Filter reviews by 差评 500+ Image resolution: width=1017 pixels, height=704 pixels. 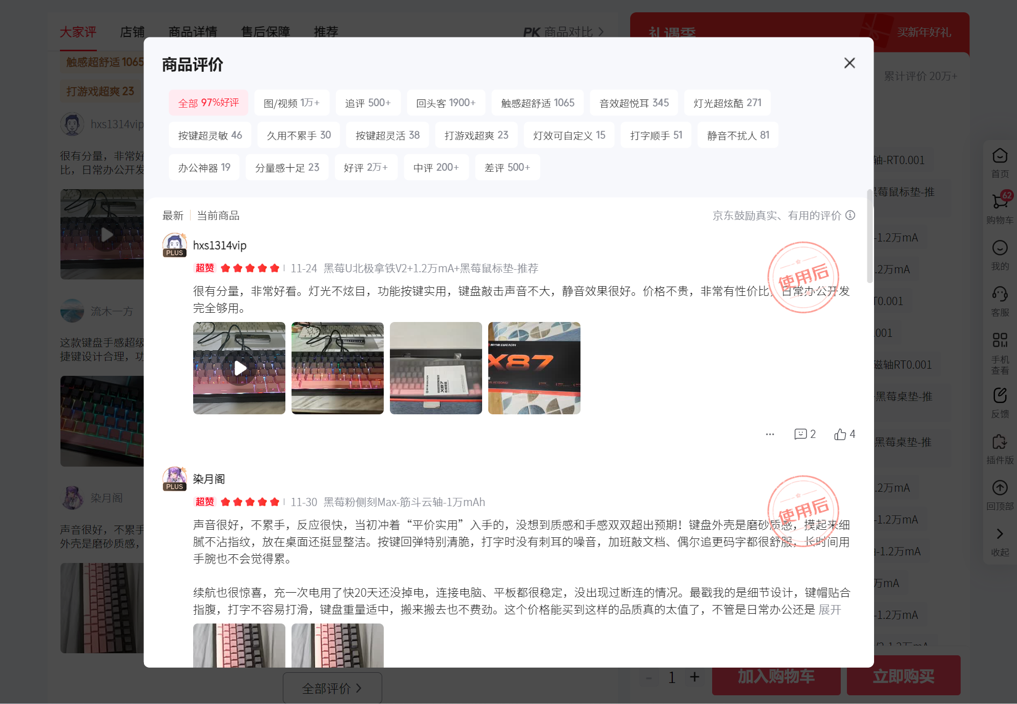pos(507,167)
